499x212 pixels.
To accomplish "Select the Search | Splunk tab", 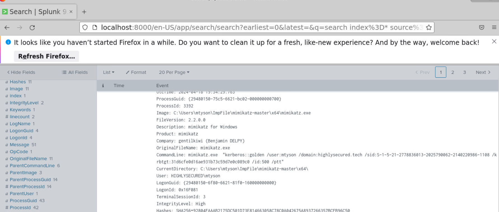I will [38, 12].
